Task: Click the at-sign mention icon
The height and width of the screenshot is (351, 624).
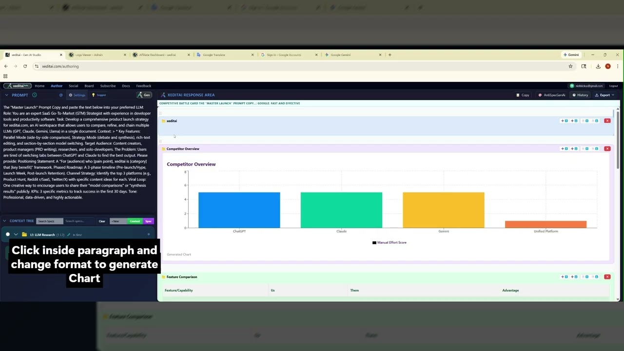Action: (61, 95)
